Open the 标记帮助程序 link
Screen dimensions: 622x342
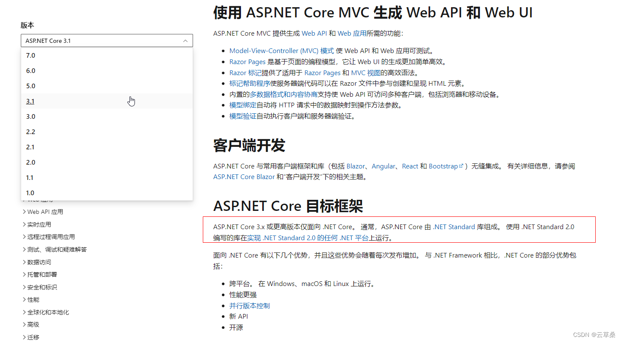click(x=250, y=84)
